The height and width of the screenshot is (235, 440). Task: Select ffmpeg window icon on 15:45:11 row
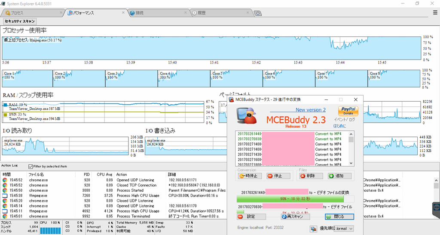[5, 211]
